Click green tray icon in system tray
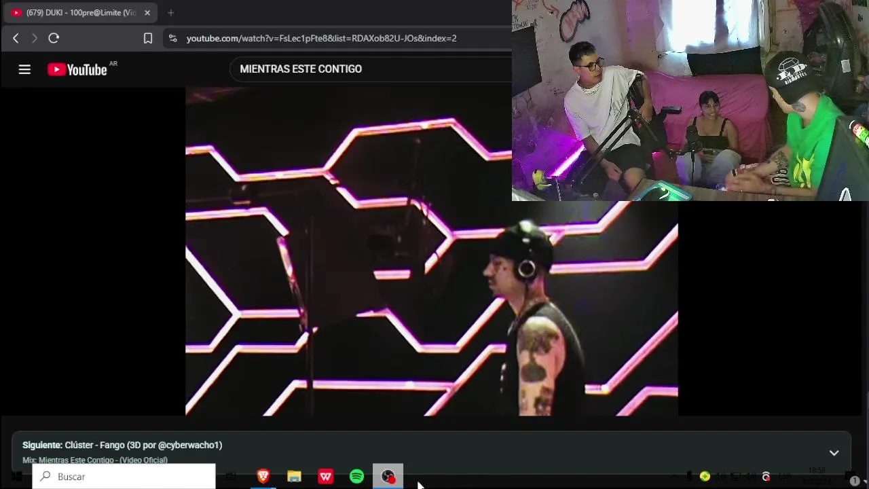 705,477
